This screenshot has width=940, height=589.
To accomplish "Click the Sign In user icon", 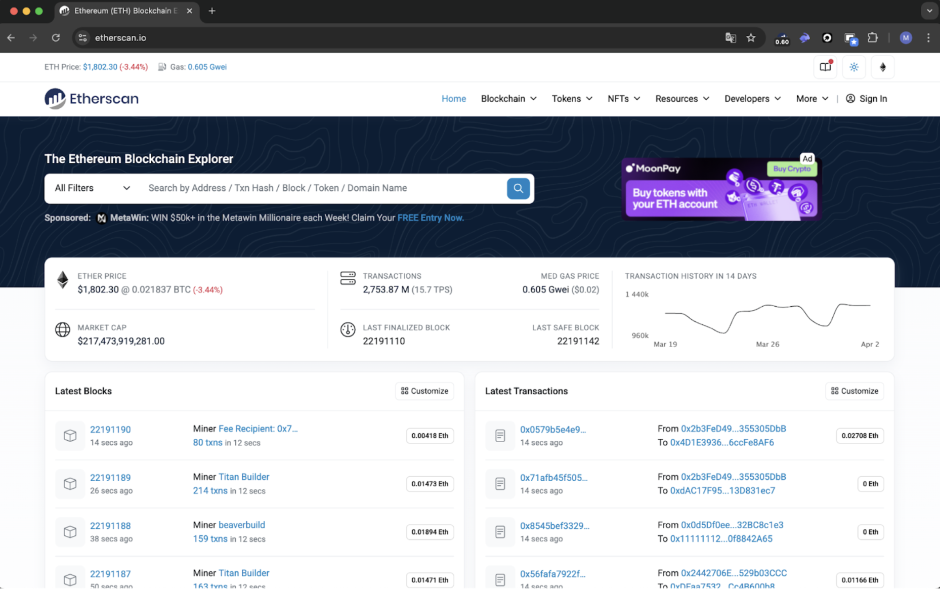I will 850,99.
